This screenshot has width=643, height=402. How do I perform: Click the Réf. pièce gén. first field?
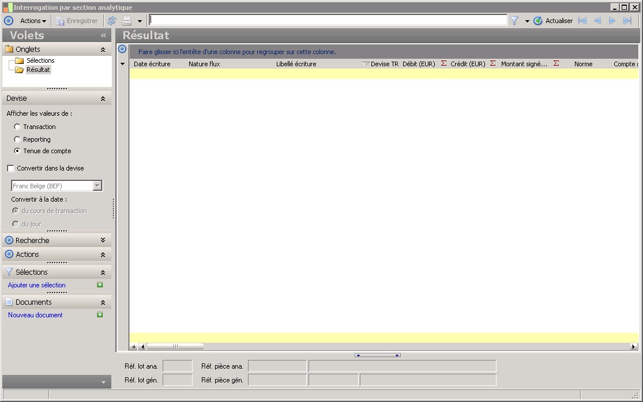click(277, 380)
